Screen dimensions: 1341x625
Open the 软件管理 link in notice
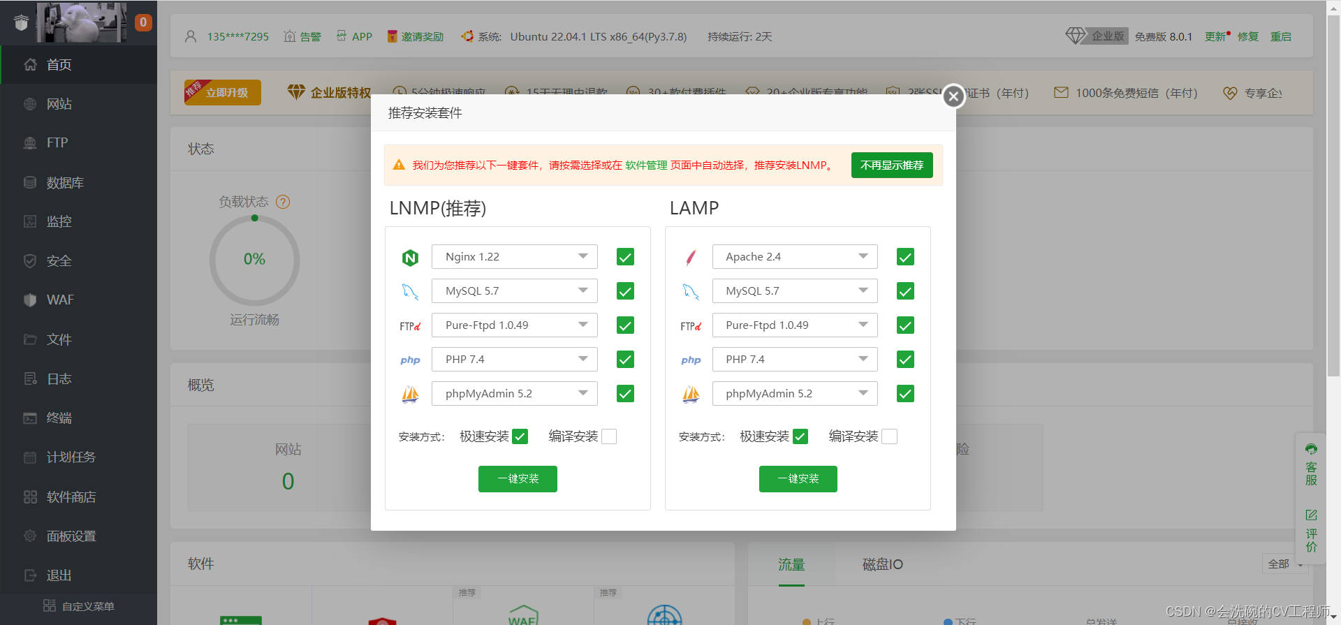(x=646, y=166)
